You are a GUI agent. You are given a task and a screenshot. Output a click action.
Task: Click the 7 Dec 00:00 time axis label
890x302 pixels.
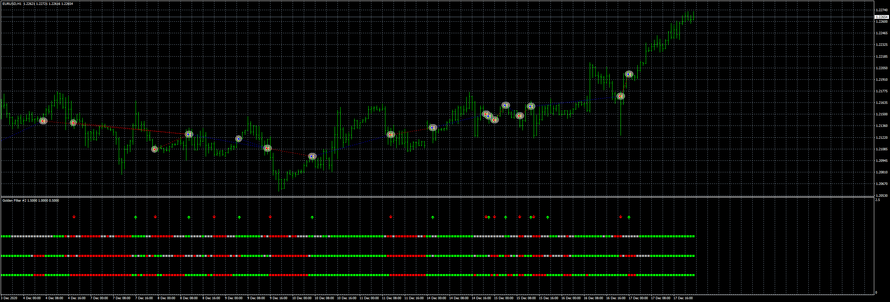click(99, 298)
